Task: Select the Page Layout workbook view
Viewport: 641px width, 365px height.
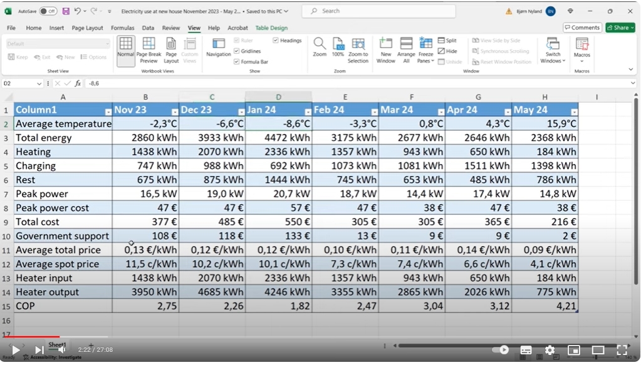Action: point(171,50)
